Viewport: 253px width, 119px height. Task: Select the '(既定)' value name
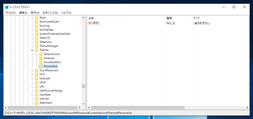point(96,23)
